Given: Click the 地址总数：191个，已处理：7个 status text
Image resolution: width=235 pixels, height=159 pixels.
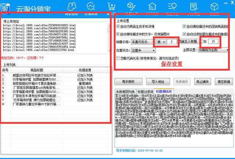Looking at the screenshot, I should click(x=22, y=58).
